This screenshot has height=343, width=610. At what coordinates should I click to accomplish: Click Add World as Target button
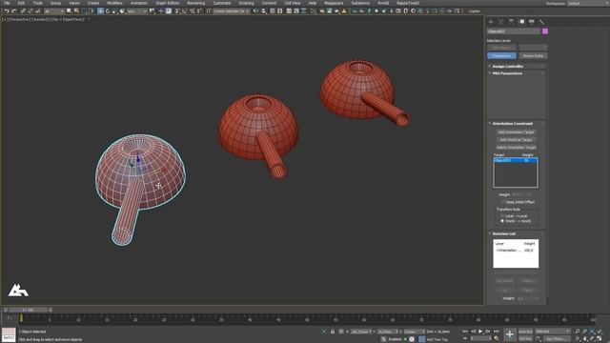pyautogui.click(x=516, y=140)
